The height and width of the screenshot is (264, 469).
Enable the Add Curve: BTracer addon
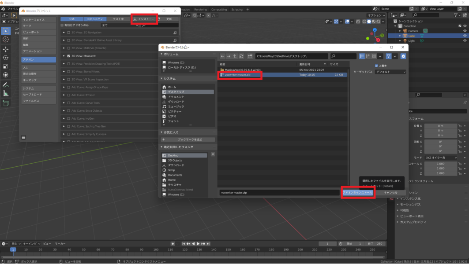pos(68,95)
